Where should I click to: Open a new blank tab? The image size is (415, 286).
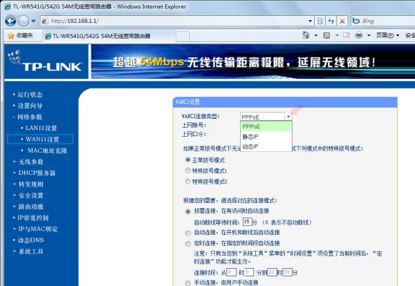tap(183, 36)
